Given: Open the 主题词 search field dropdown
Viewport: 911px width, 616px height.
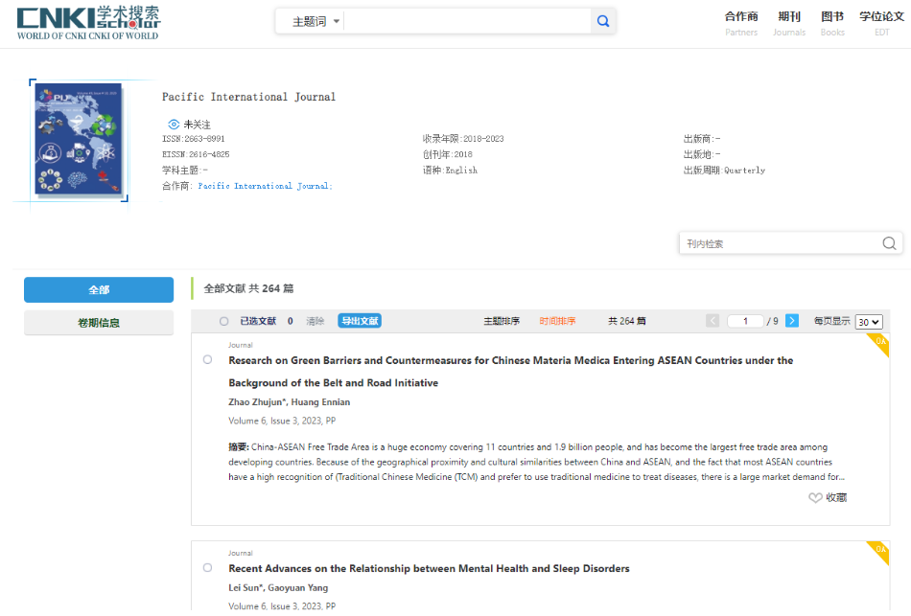Looking at the screenshot, I should tap(315, 21).
